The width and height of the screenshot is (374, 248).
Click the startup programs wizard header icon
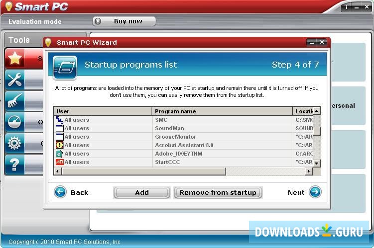click(65, 68)
